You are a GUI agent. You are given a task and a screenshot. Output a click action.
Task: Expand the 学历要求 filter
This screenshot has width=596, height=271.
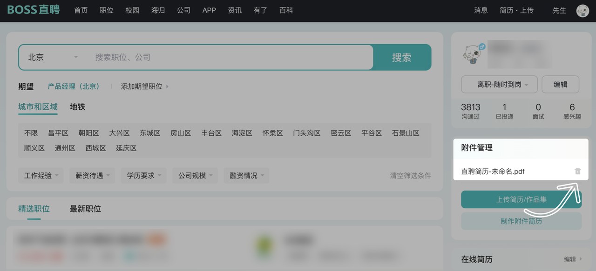click(x=143, y=175)
